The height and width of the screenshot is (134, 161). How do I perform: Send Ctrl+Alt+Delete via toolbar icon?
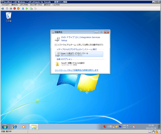point(3,9)
